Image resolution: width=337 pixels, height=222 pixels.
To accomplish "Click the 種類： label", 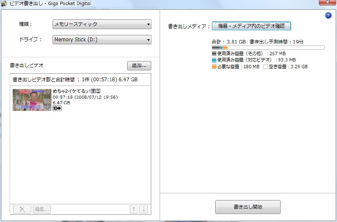I will 26,24.
